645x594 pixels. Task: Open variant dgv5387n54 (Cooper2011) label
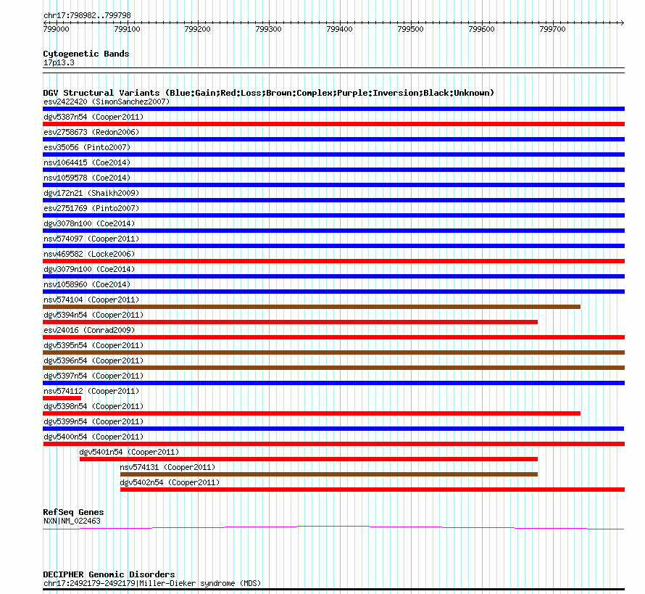pos(93,117)
